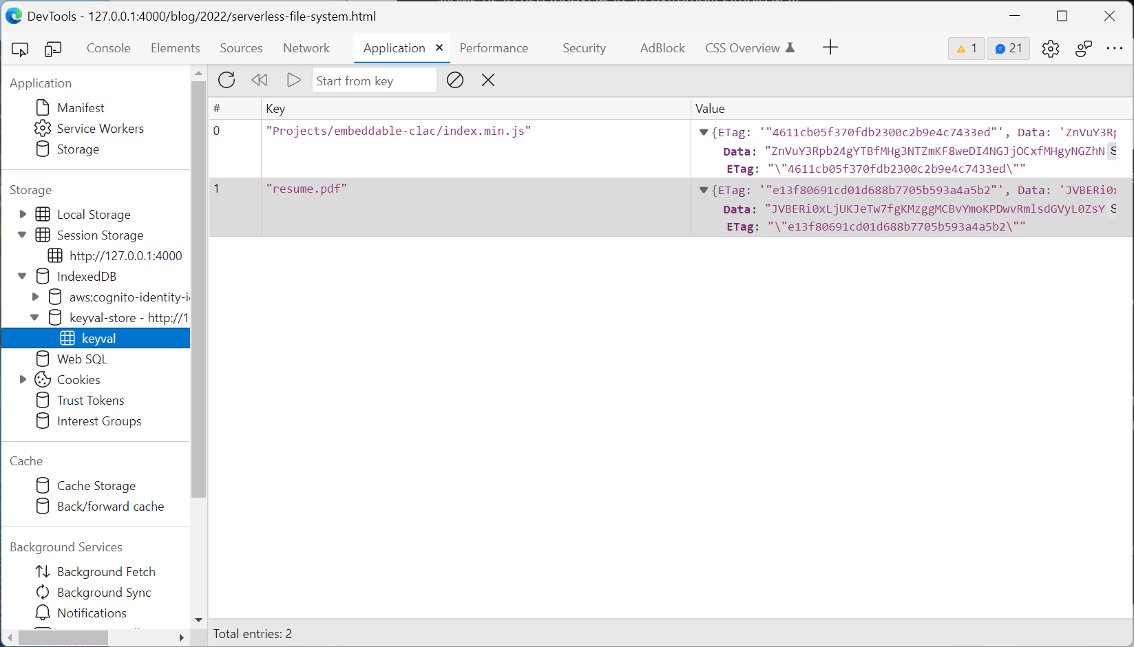Open Web SQL item
The image size is (1134, 647).
[x=82, y=359]
